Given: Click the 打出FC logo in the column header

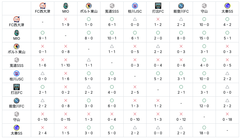Looking at the screenshot, I should click(x=158, y=6).
